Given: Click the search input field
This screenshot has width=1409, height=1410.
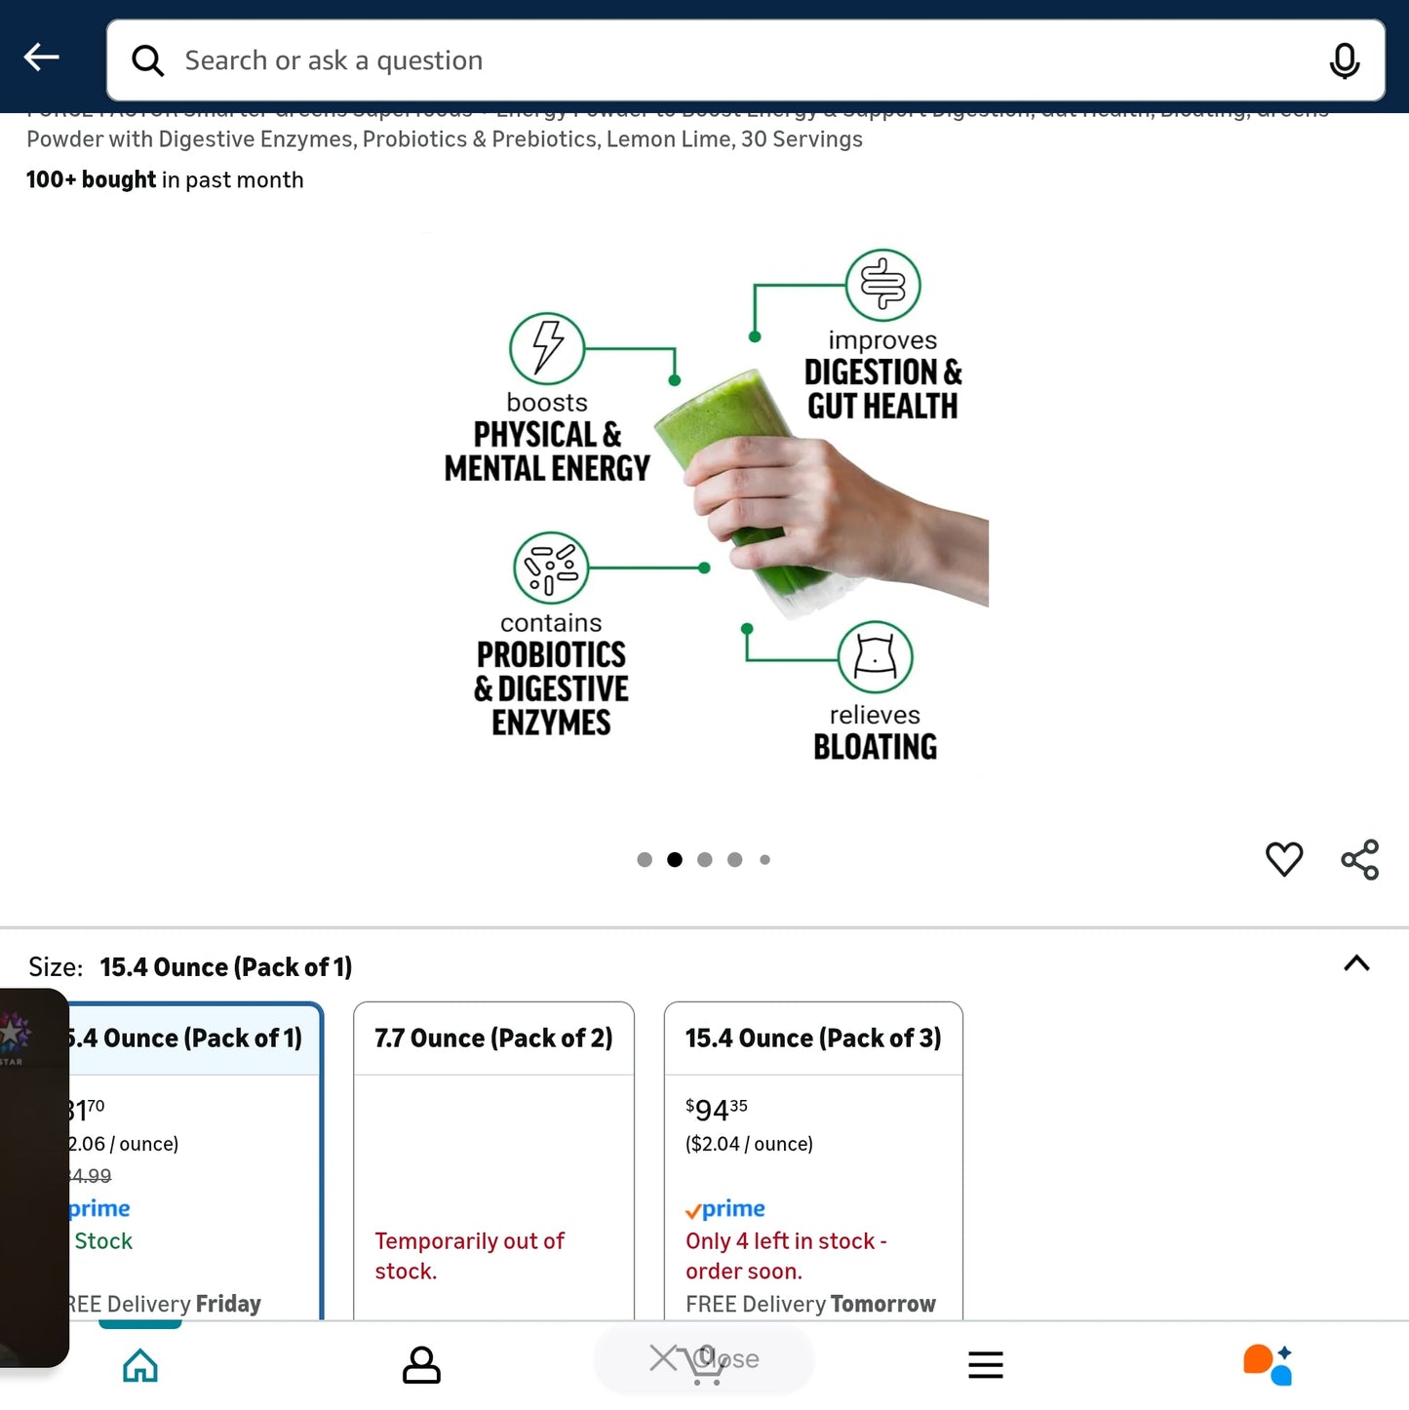Looking at the screenshot, I should [x=746, y=60].
